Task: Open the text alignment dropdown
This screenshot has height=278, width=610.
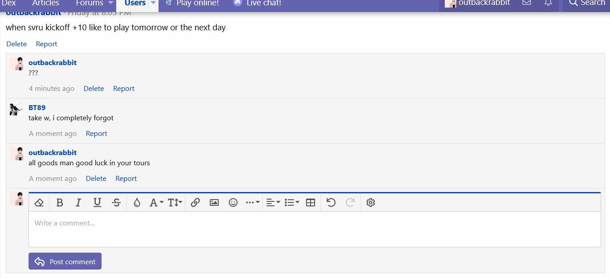Action: point(273,203)
